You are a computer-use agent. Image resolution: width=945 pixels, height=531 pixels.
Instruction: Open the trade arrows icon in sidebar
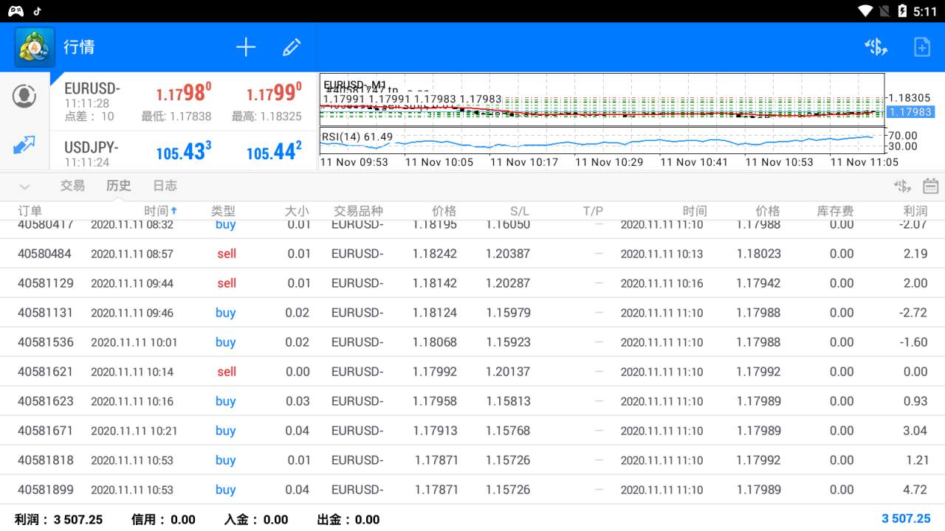tap(24, 145)
